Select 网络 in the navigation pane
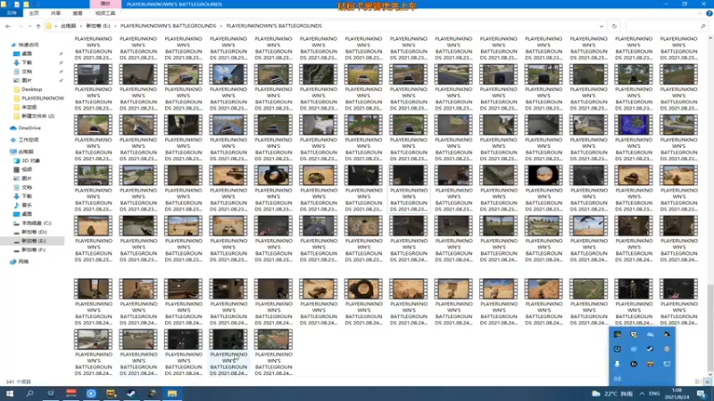Viewport: 714px width, 401px height. (23, 262)
